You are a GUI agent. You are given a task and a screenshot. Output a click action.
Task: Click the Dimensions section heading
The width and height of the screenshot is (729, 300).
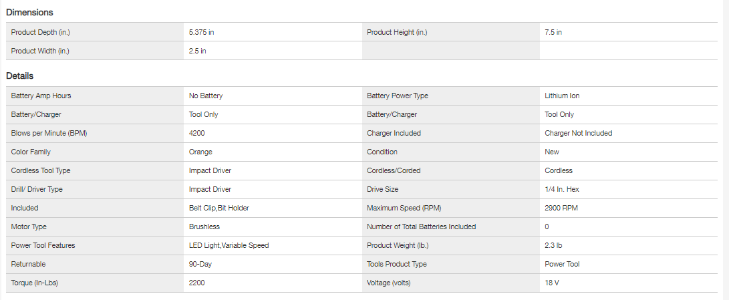click(x=29, y=12)
